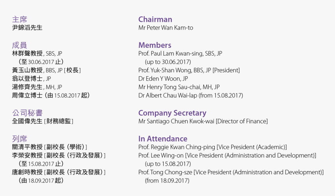The height and width of the screenshot is (196, 335).
Task: Select Mr Santiago Chuen Kwok-wai entry
Action: tap(203, 121)
